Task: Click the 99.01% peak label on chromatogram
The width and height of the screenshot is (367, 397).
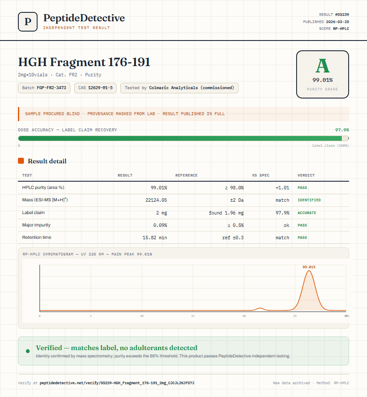Action: pos(309,267)
